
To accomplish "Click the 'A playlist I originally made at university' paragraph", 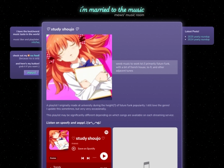I will (x=108, y=107).
